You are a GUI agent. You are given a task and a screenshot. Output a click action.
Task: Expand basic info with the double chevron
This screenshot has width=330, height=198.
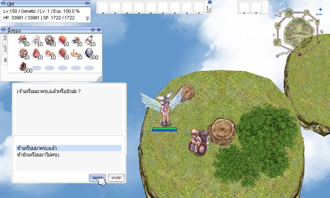pyautogui.click(x=87, y=19)
